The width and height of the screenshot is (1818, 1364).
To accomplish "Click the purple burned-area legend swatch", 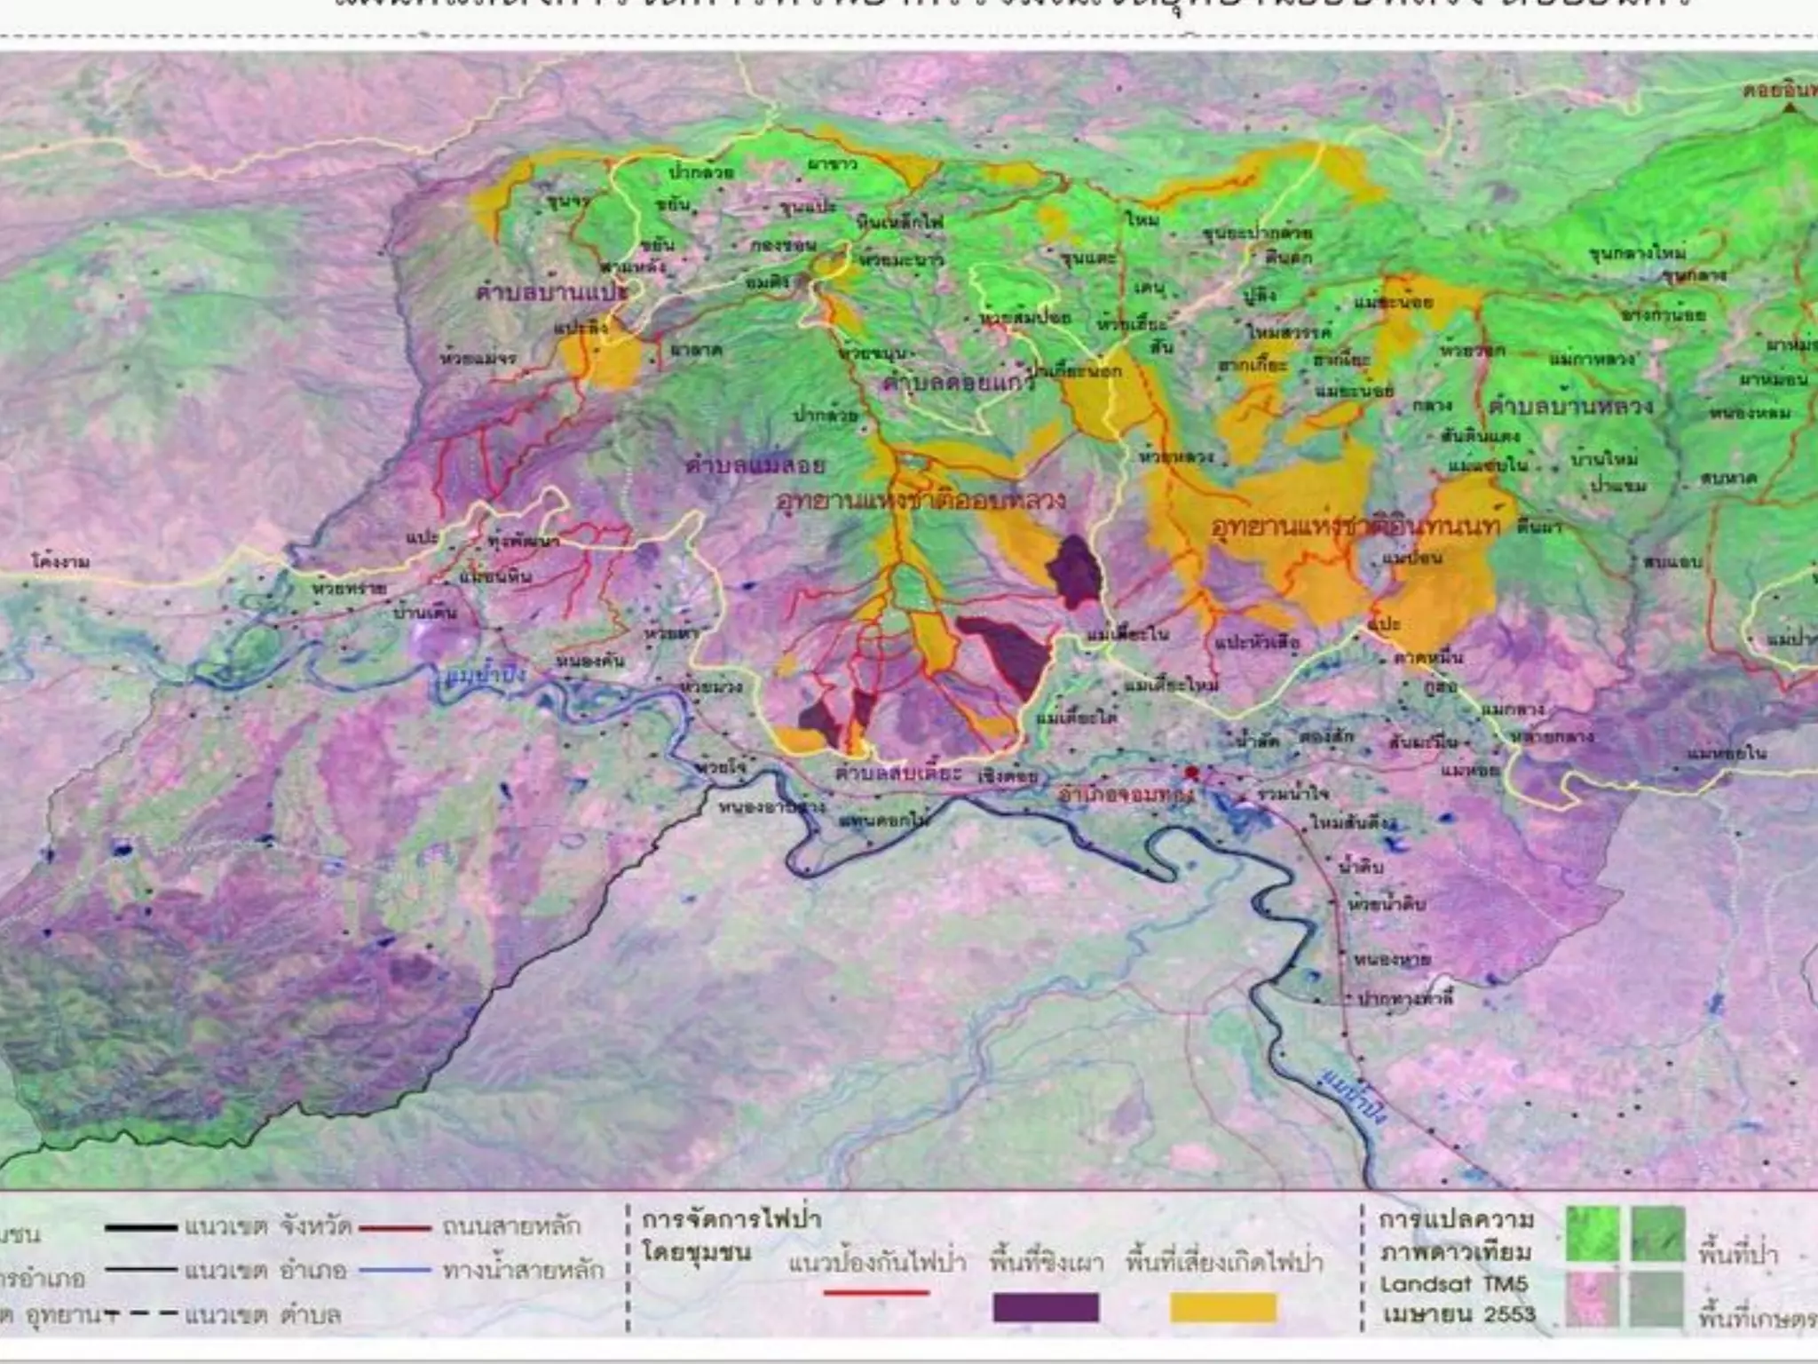I will (x=1045, y=1307).
